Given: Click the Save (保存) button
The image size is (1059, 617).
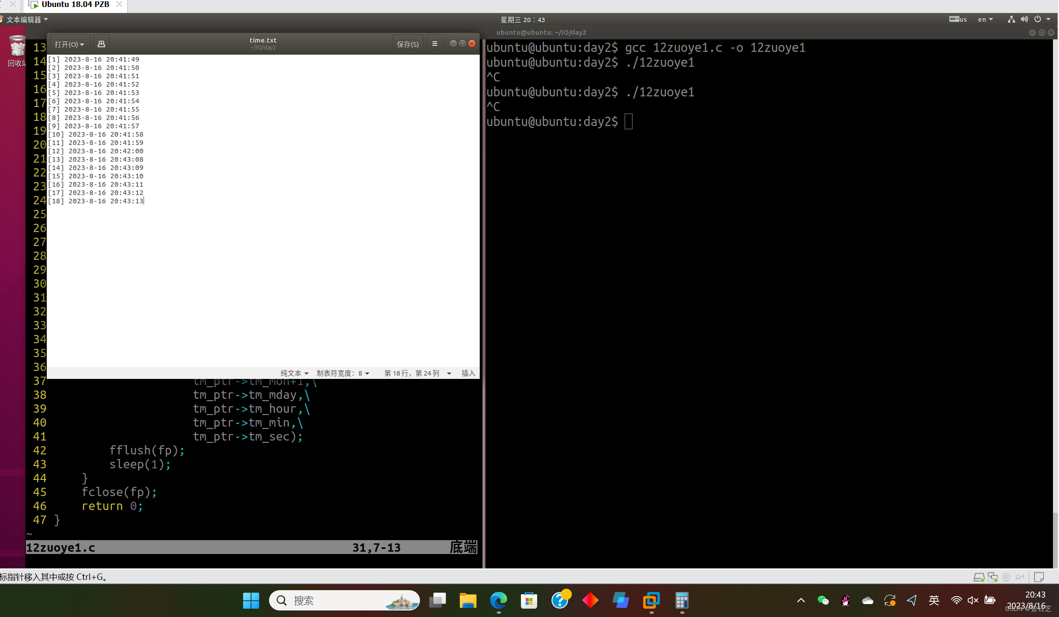Looking at the screenshot, I should point(407,44).
